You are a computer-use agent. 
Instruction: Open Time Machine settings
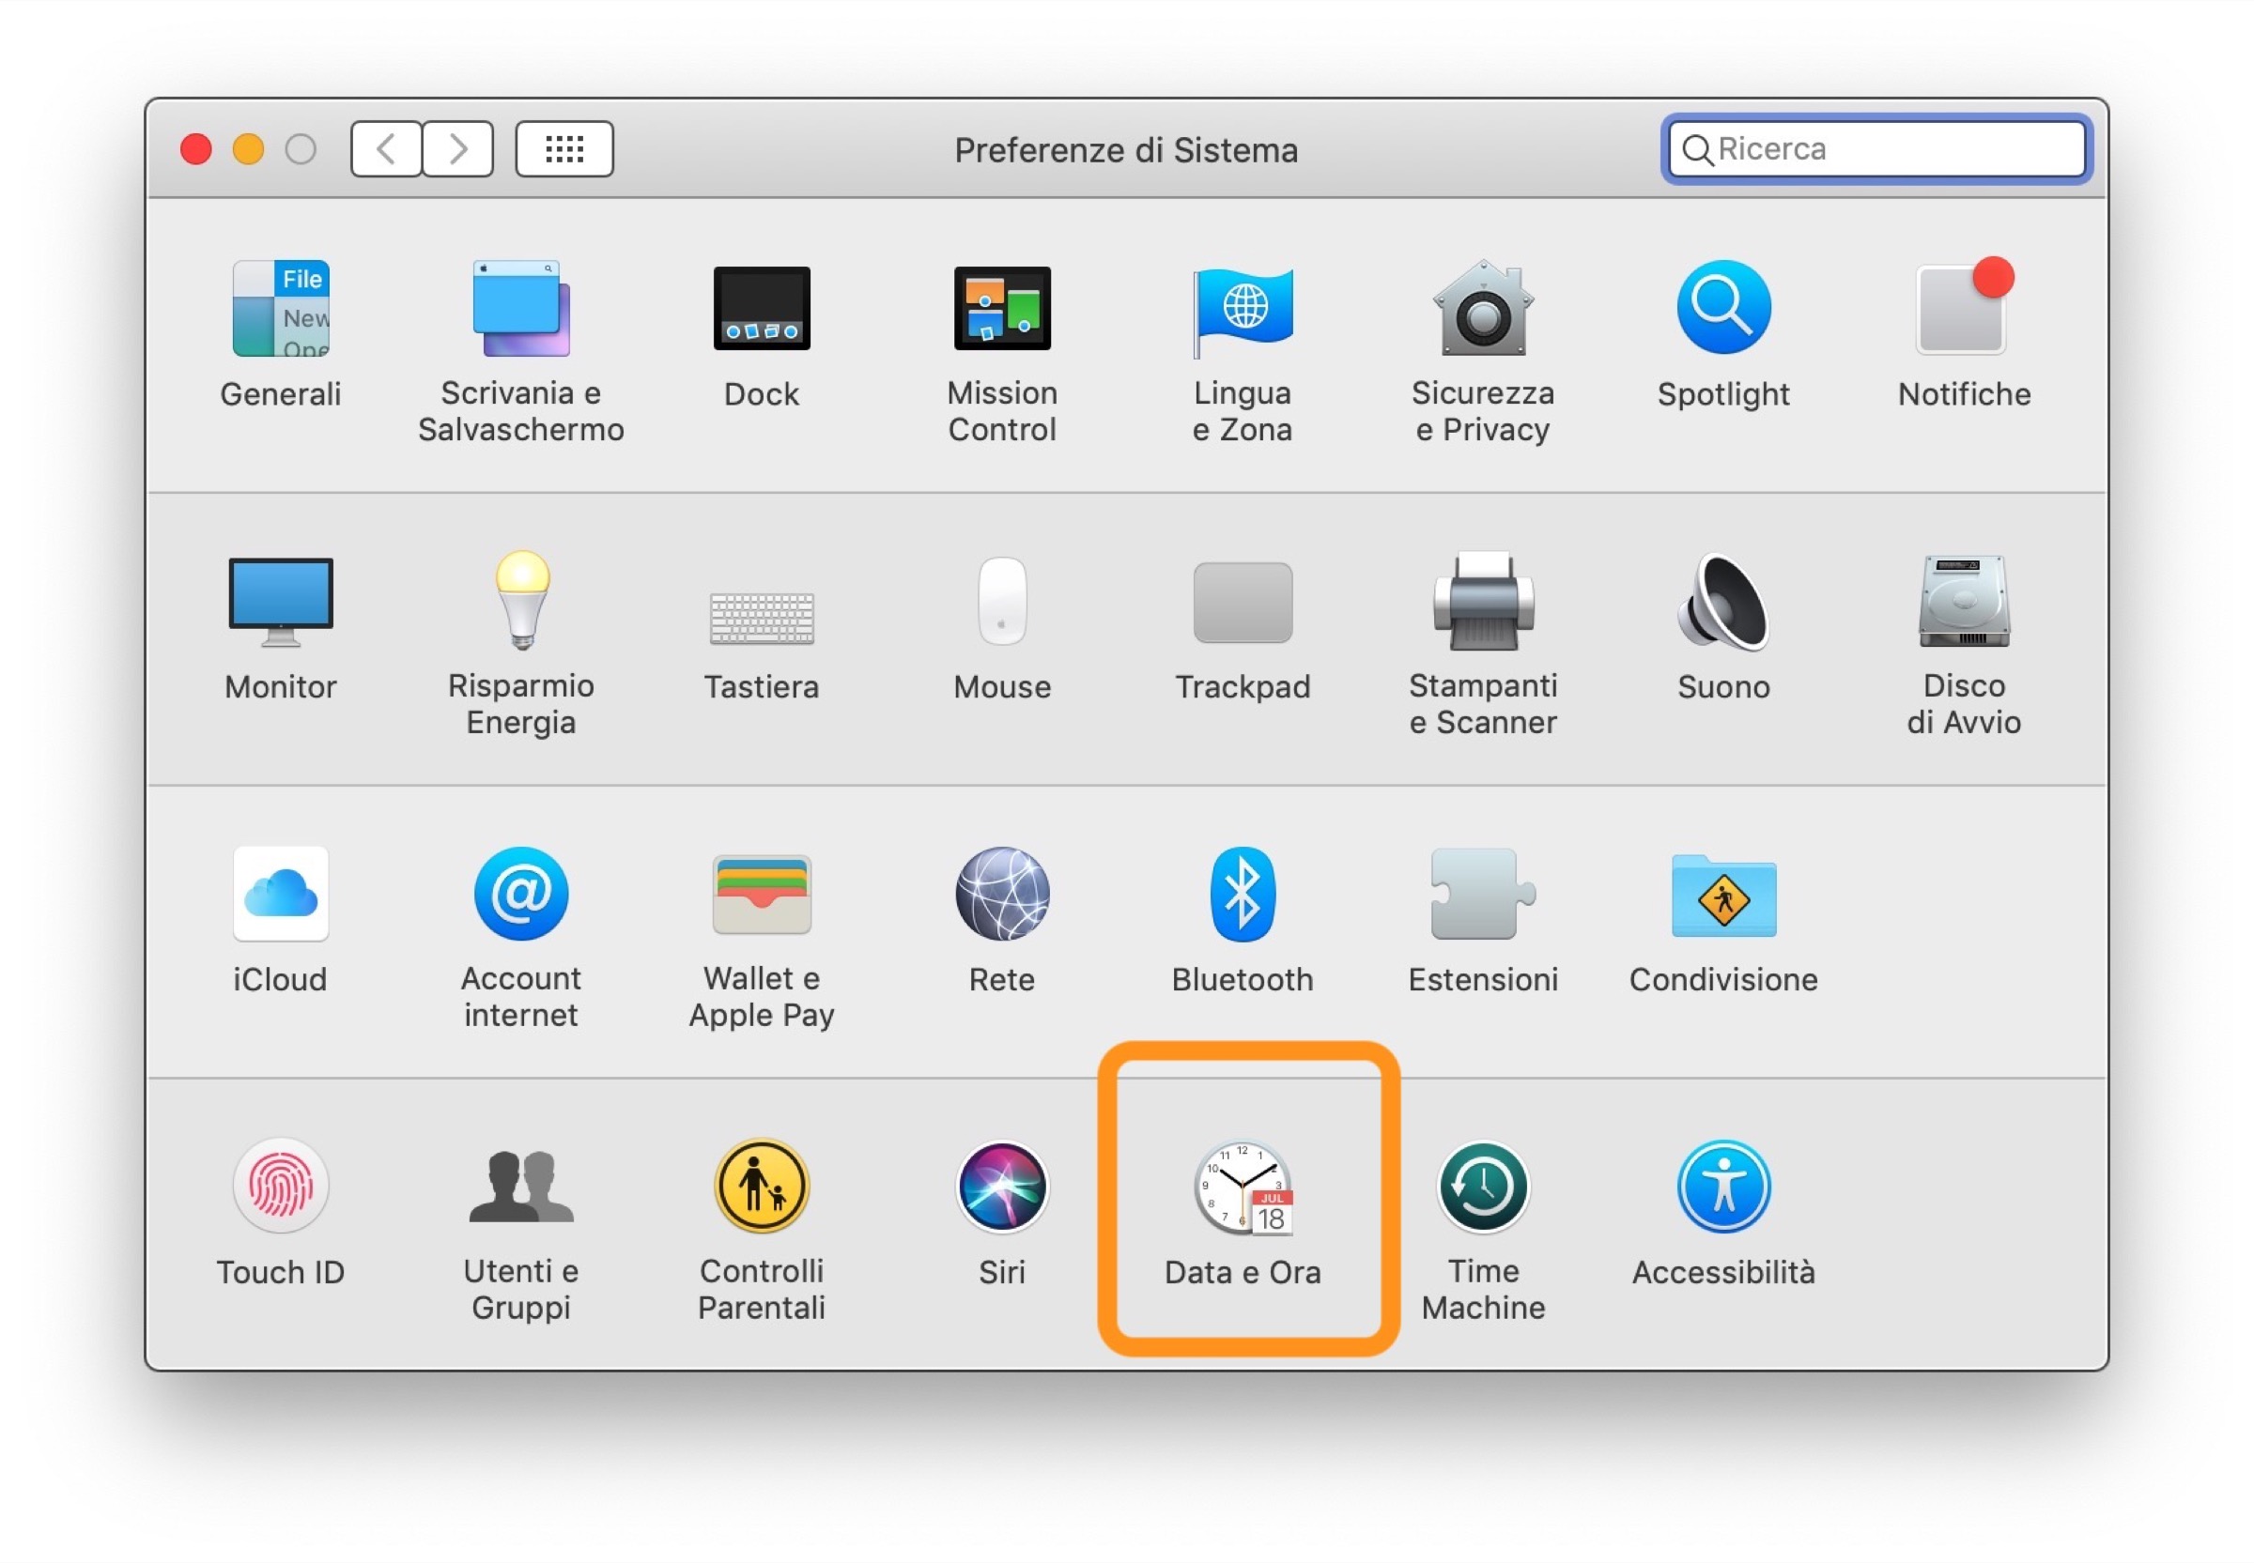1482,1187
